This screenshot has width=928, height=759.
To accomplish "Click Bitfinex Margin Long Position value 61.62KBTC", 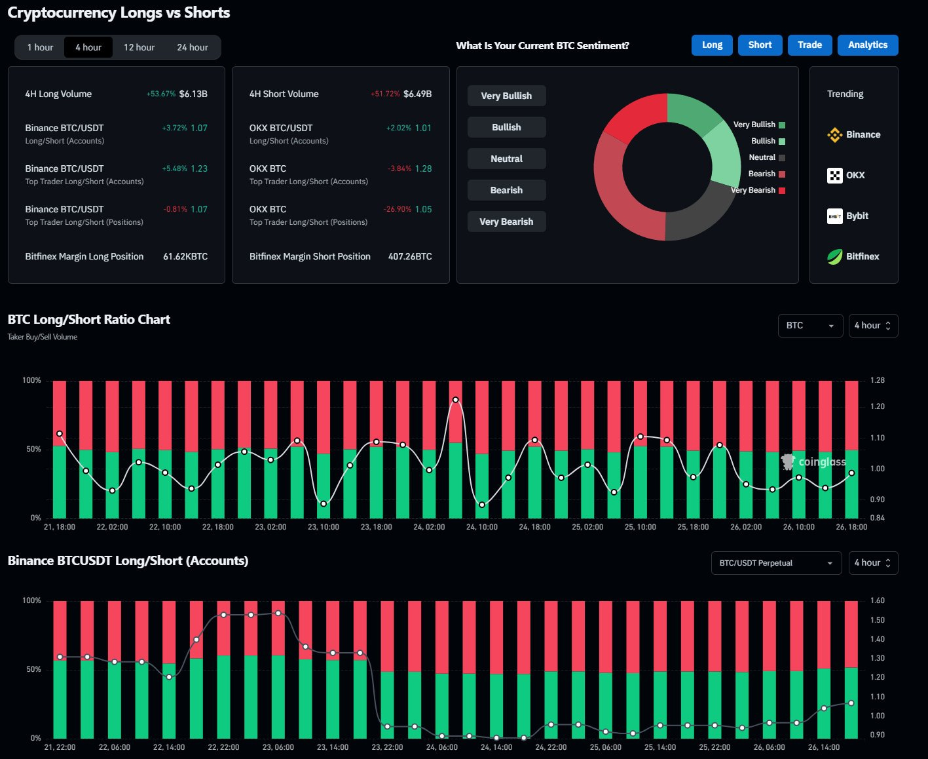I will 185,257.
